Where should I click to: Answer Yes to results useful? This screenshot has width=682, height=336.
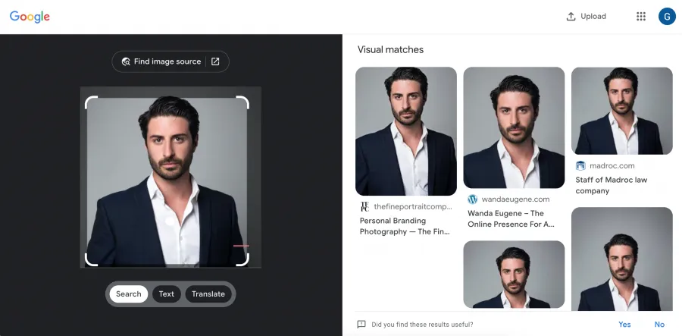click(624, 325)
